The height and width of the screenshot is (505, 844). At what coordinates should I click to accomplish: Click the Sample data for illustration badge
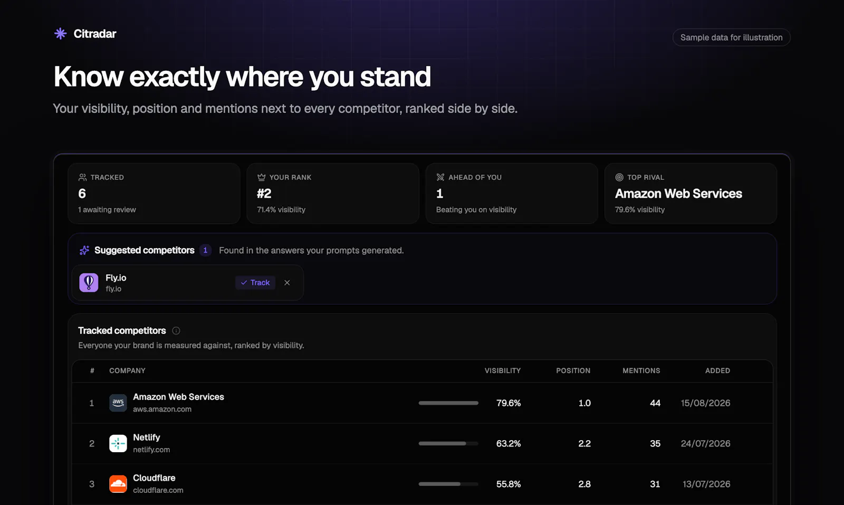(731, 37)
